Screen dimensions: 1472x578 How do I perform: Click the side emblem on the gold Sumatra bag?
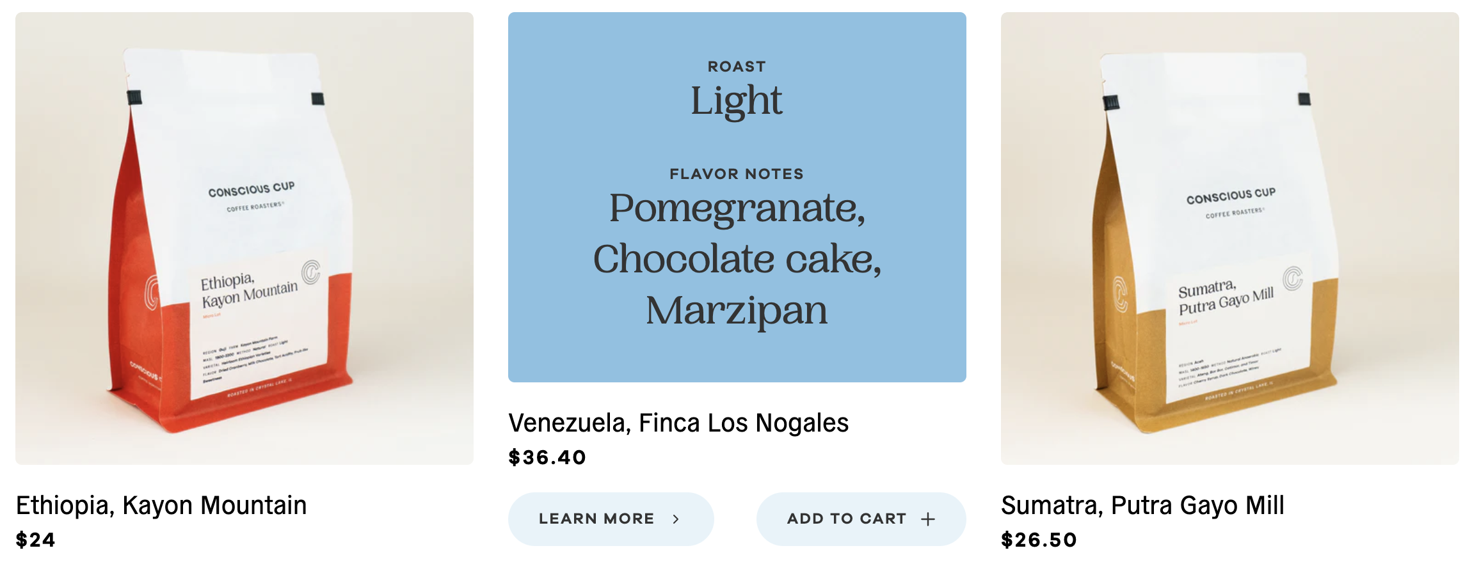[1120, 294]
